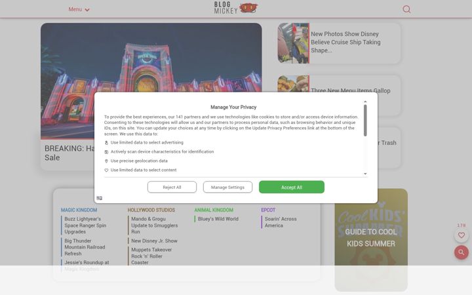The height and width of the screenshot is (295, 472).
Task: Click the device scan icon in privacy list
Action: (106, 152)
